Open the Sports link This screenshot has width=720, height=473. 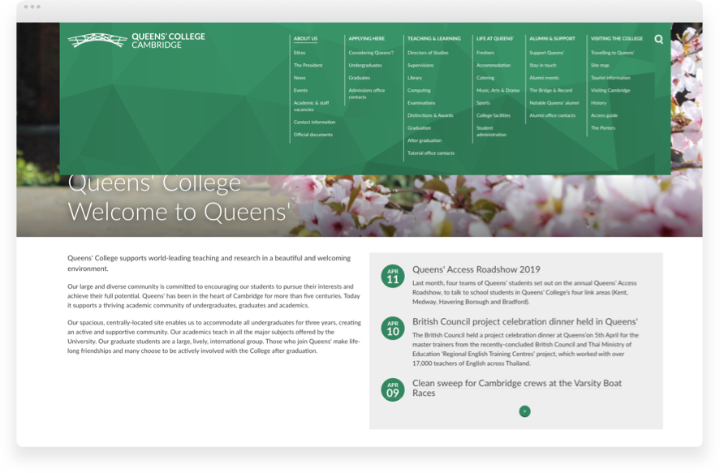pos(483,103)
